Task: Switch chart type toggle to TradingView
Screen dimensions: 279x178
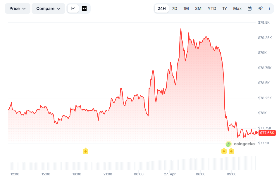Action: point(84,8)
